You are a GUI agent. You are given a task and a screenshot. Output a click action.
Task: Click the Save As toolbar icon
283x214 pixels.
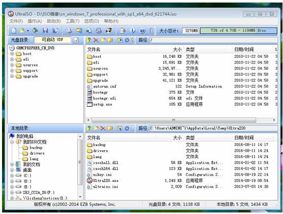point(55,30)
